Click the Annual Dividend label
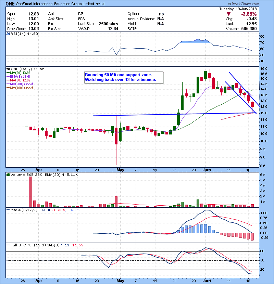This screenshot has width=274, height=284. tap(141, 19)
